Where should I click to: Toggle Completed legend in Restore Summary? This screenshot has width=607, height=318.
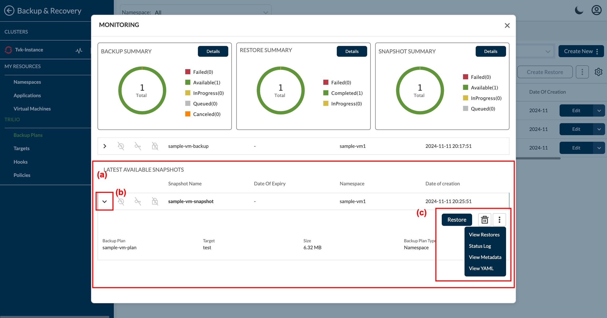point(346,93)
